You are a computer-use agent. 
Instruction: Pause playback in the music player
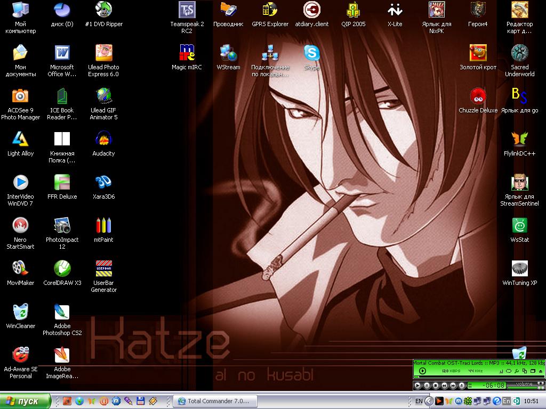427,385
